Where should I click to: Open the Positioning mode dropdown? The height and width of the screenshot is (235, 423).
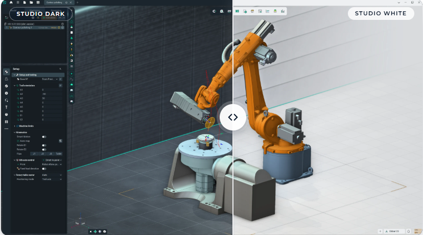pyautogui.click(x=52, y=179)
